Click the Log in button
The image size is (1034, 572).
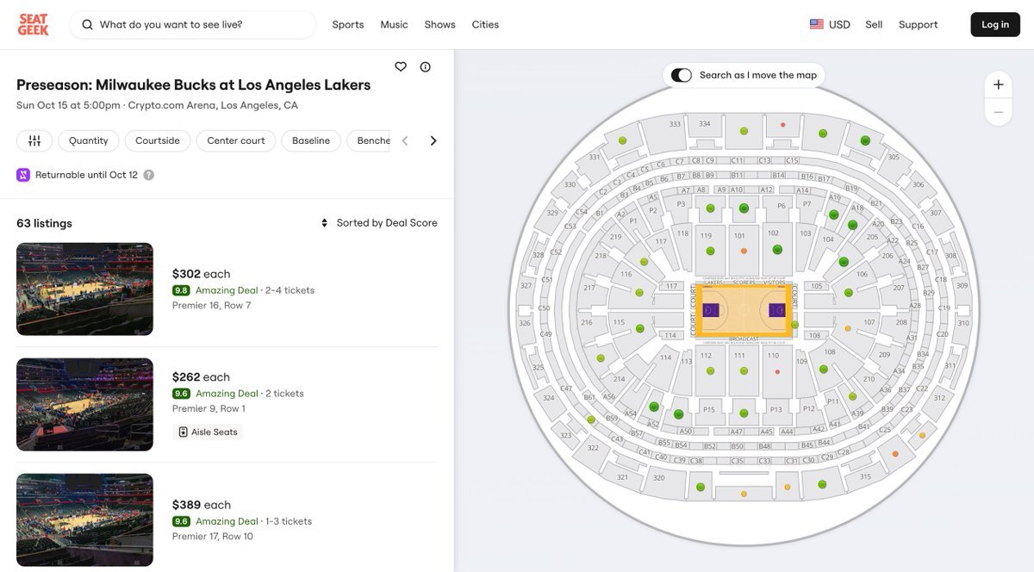click(x=995, y=25)
